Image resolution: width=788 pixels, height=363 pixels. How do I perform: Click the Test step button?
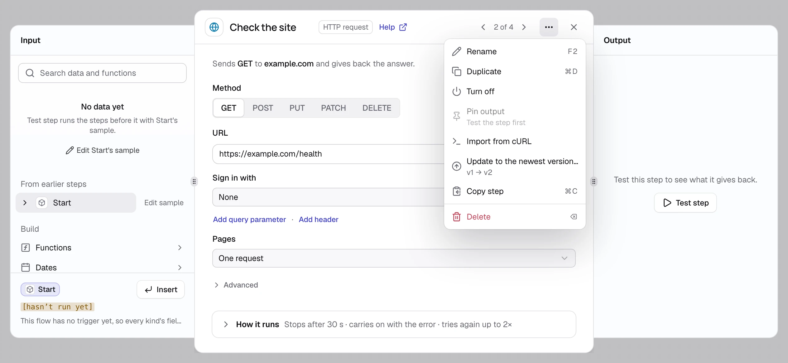tap(685, 203)
